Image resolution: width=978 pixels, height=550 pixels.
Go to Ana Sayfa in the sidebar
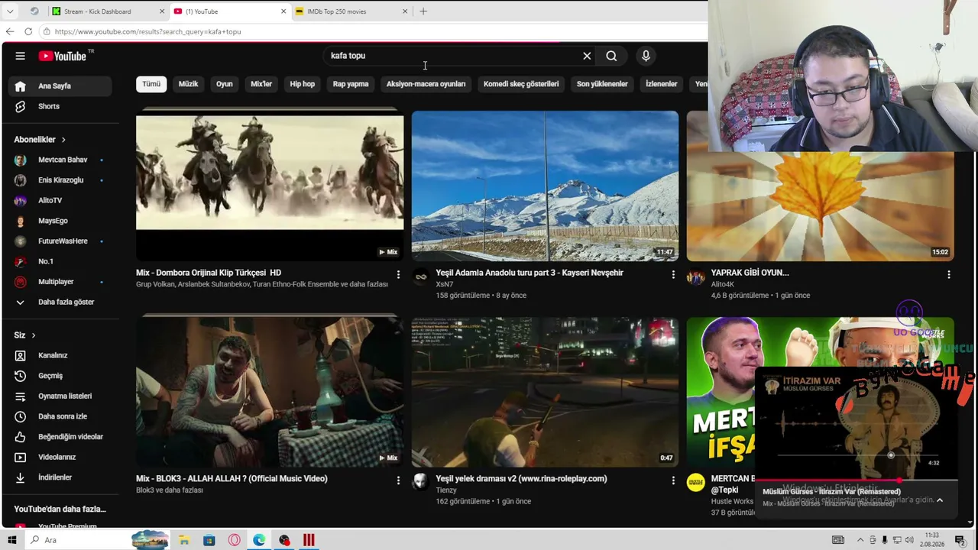point(60,86)
